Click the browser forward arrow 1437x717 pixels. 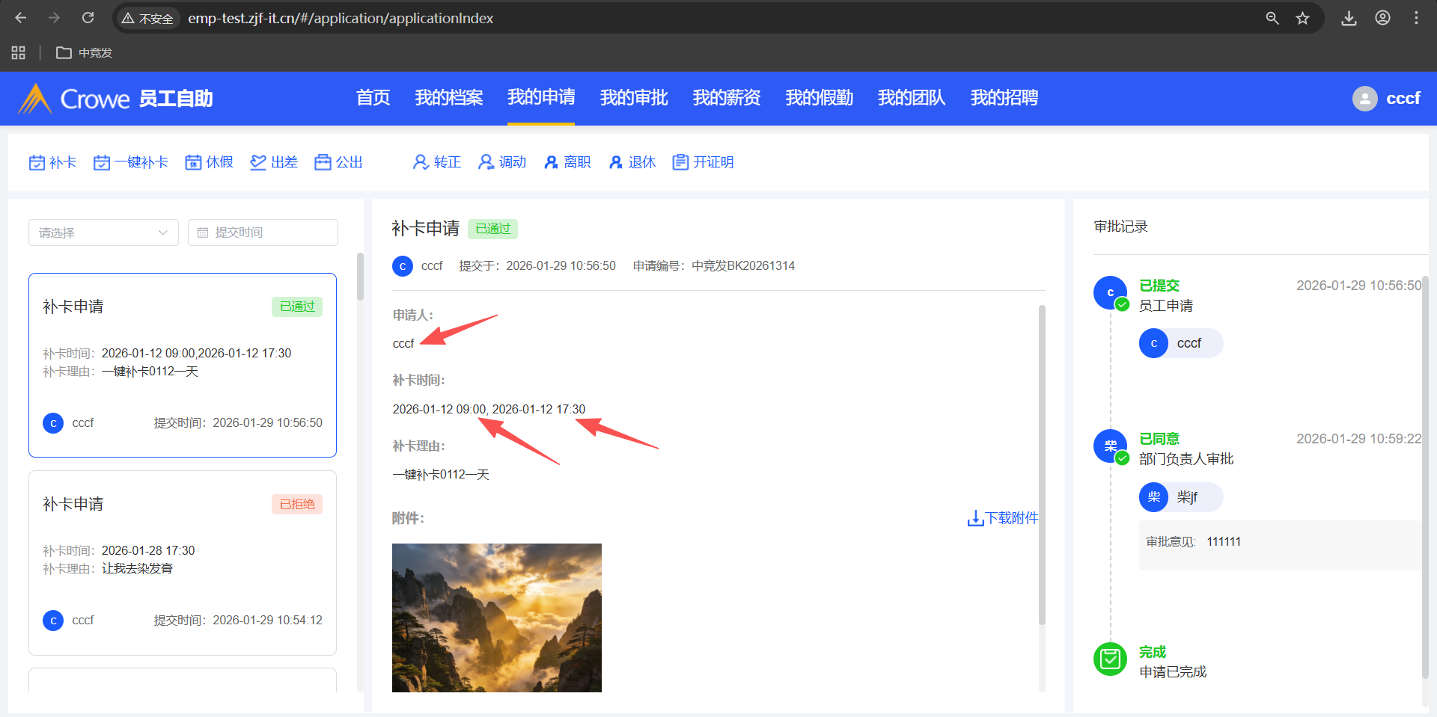coord(54,18)
